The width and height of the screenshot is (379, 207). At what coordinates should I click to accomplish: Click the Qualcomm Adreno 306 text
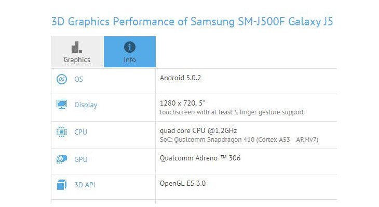(200, 158)
